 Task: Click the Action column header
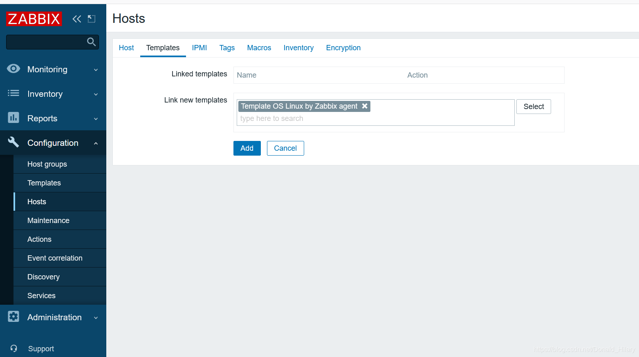[x=417, y=75]
